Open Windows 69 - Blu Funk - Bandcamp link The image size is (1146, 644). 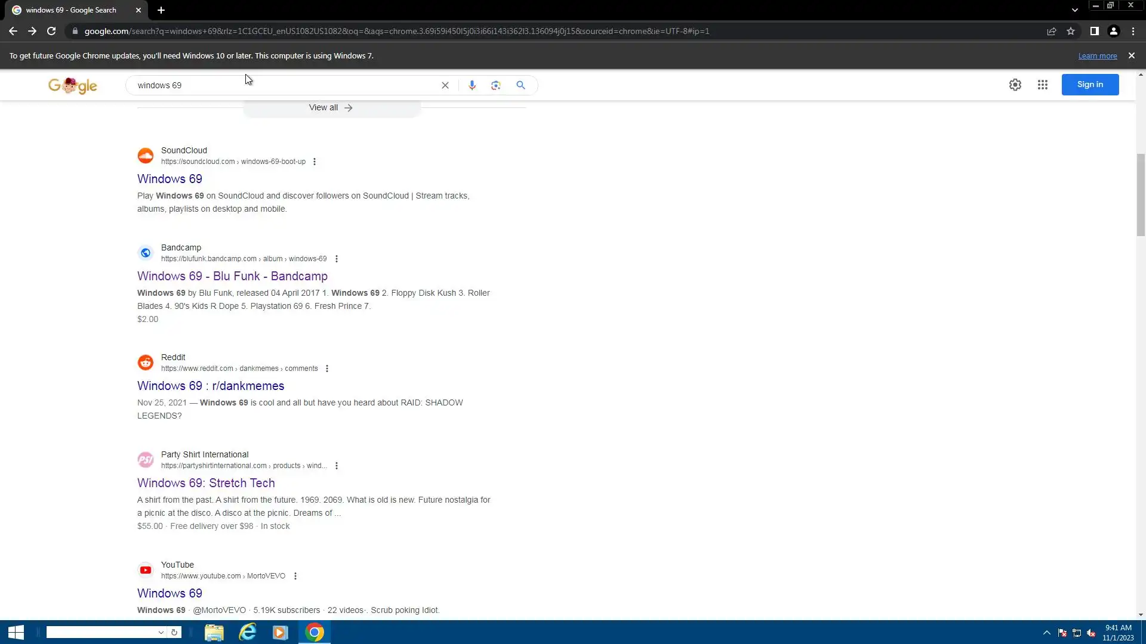[x=232, y=276]
